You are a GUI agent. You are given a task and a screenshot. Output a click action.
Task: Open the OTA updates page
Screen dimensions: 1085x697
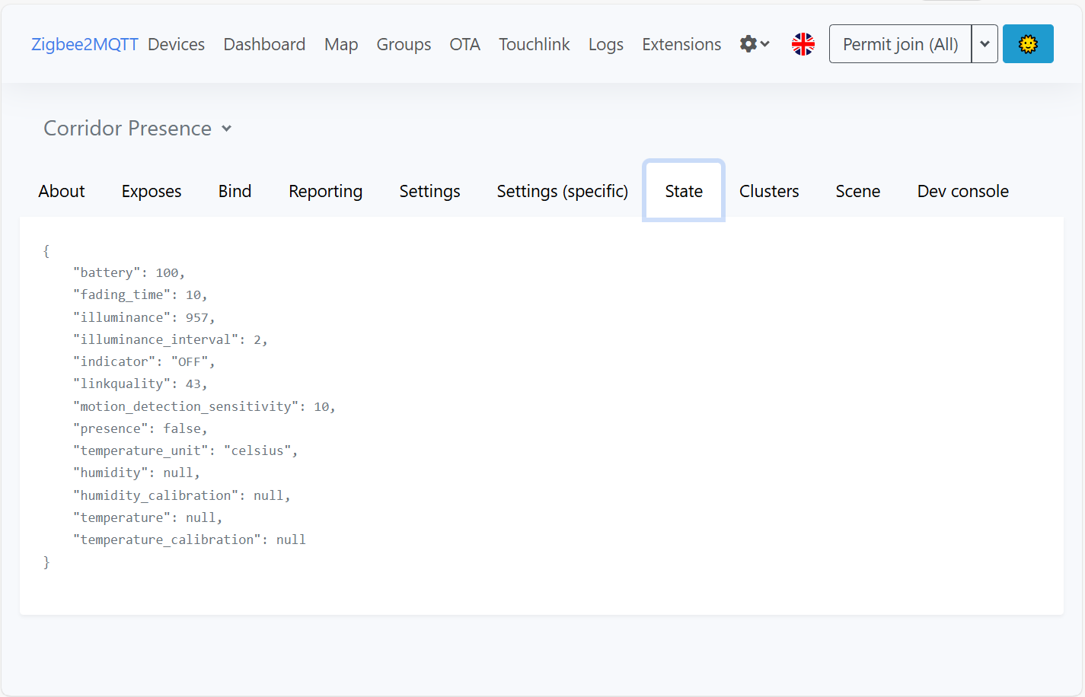coord(464,44)
